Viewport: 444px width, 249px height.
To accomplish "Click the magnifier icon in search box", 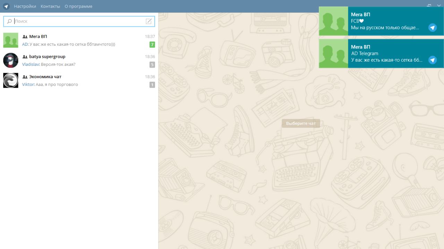I will point(9,21).
